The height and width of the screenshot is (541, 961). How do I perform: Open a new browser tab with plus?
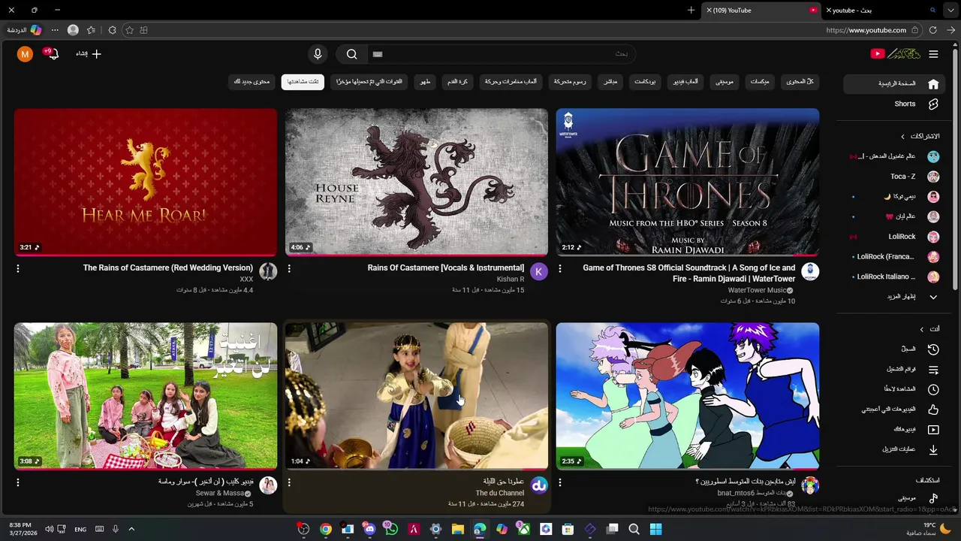tap(691, 11)
